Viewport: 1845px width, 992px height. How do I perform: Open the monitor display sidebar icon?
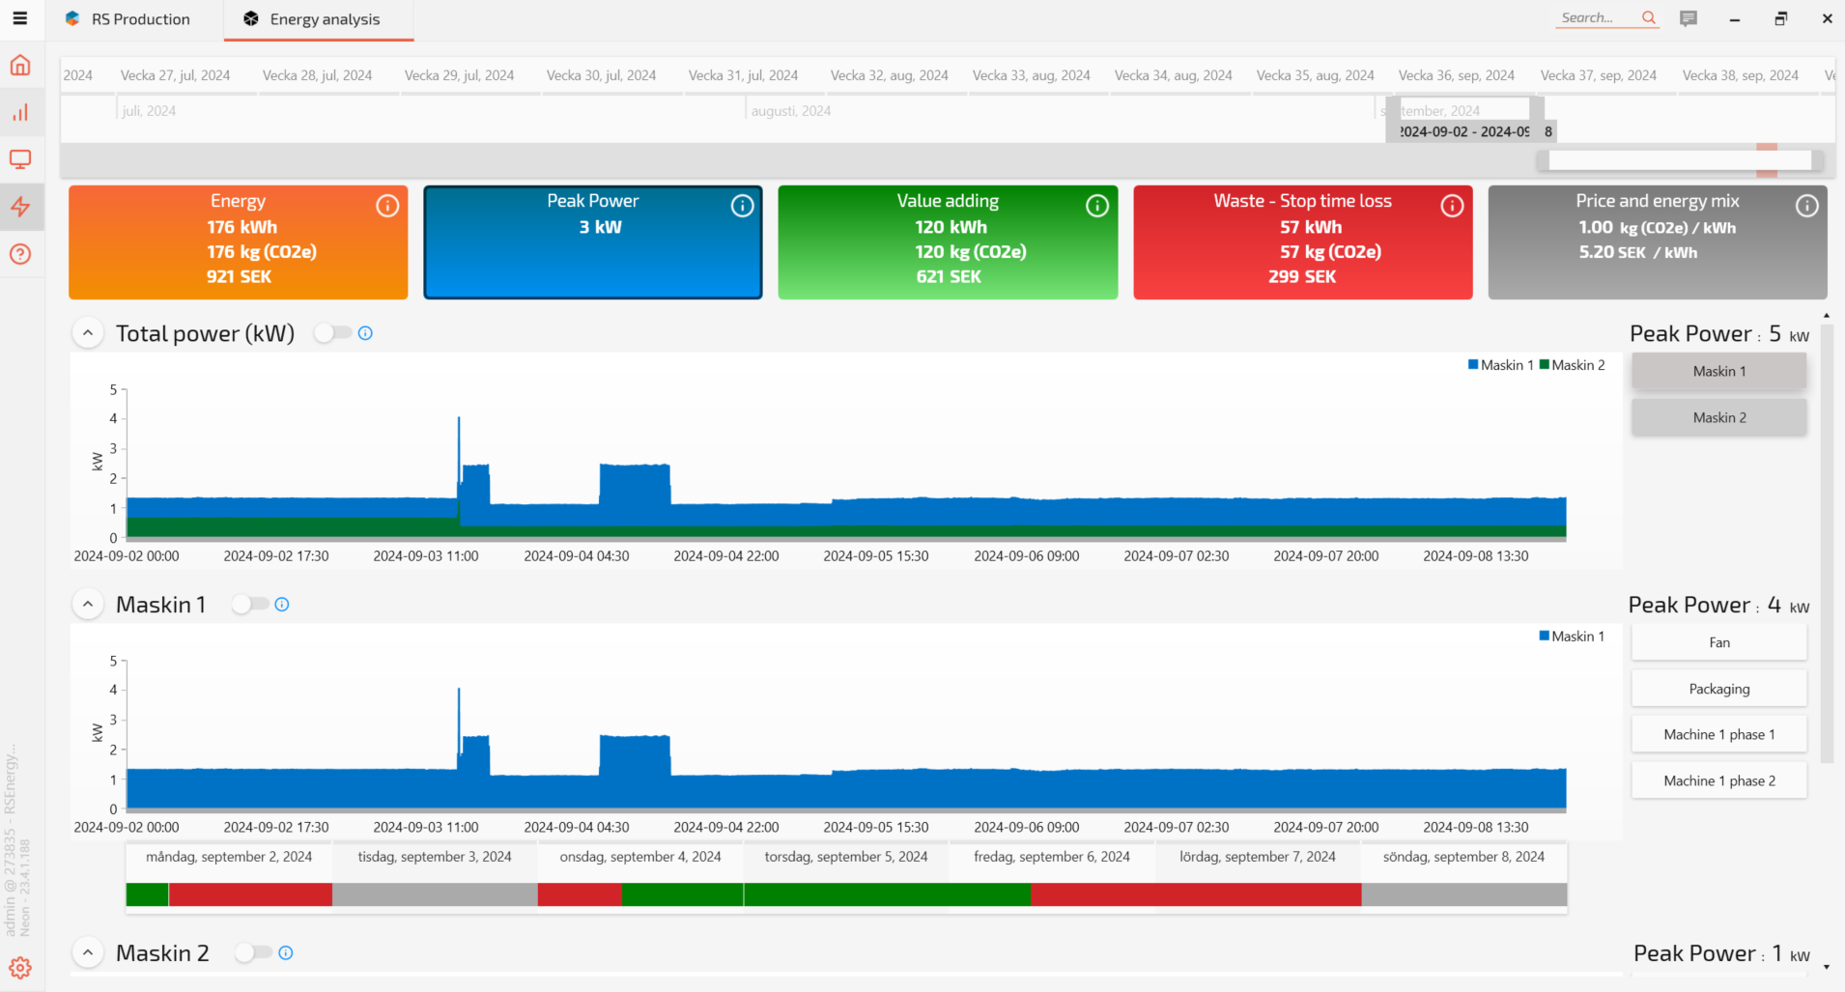coord(20,159)
